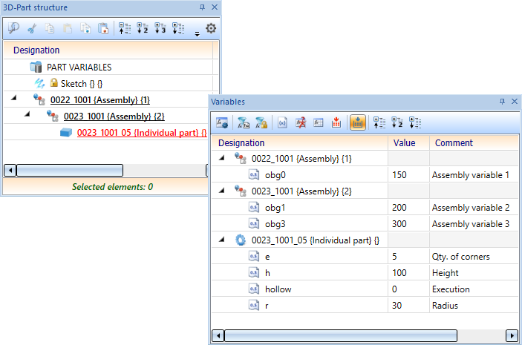The height and width of the screenshot is (345, 522).
Task: Select 0023_1001 {Assembly} {2} in 3D-Part structure
Action: click(114, 116)
